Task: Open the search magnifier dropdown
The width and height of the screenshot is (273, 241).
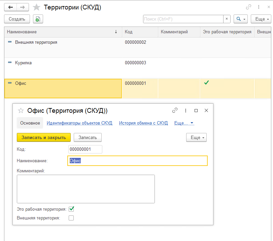Action: (241, 19)
